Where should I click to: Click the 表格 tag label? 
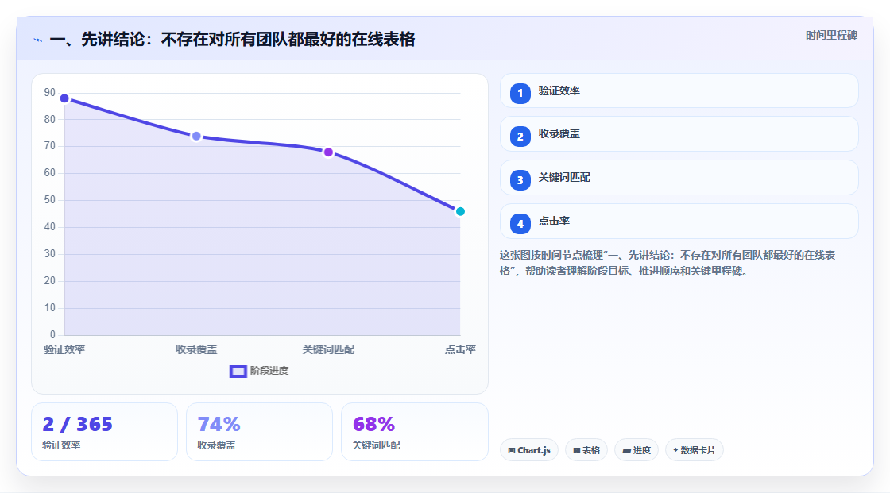click(591, 450)
